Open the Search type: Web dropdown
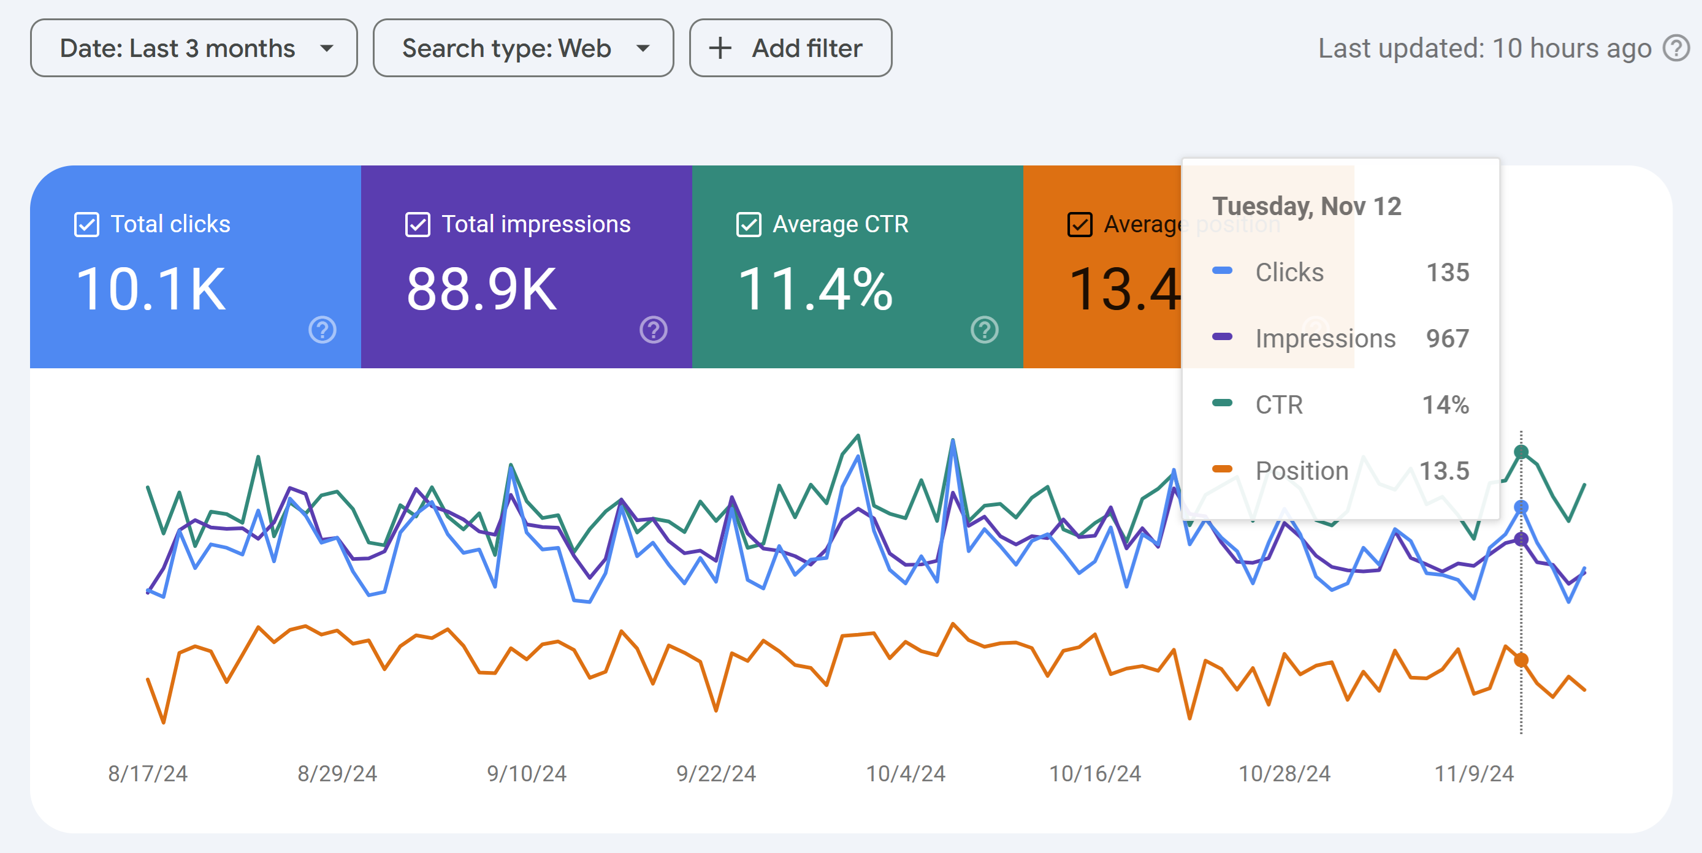This screenshot has width=1702, height=853. click(x=523, y=48)
